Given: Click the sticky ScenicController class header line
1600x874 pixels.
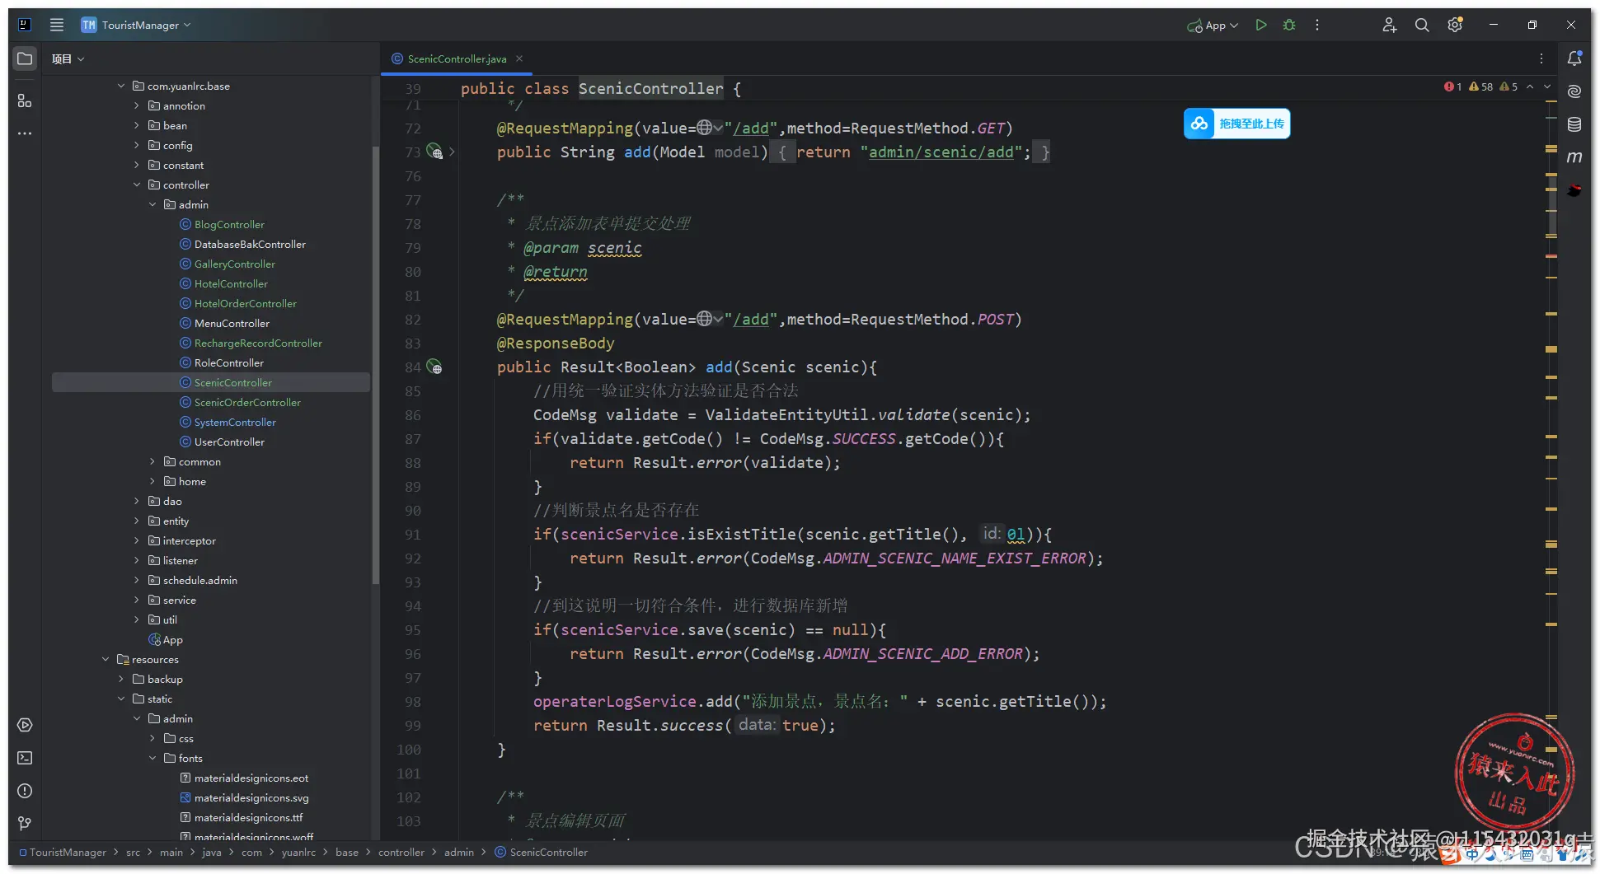Looking at the screenshot, I should tap(600, 88).
